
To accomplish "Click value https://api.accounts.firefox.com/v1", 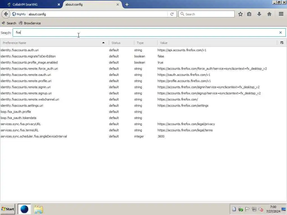I will click(x=182, y=50).
